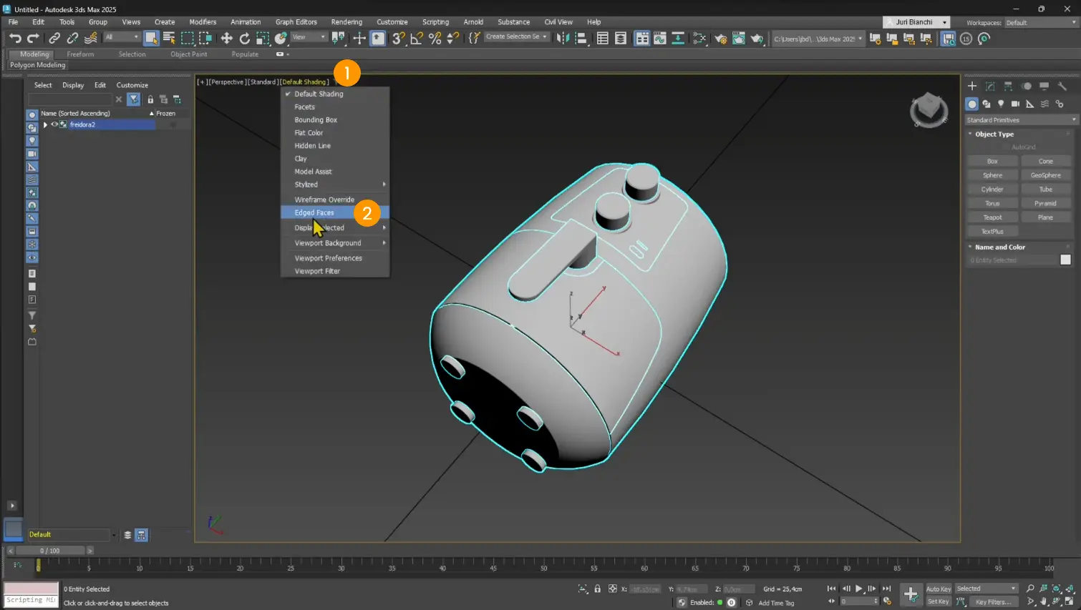The height and width of the screenshot is (610, 1081).
Task: Open the Juri Bianchi account dropdown
Action: 917,22
